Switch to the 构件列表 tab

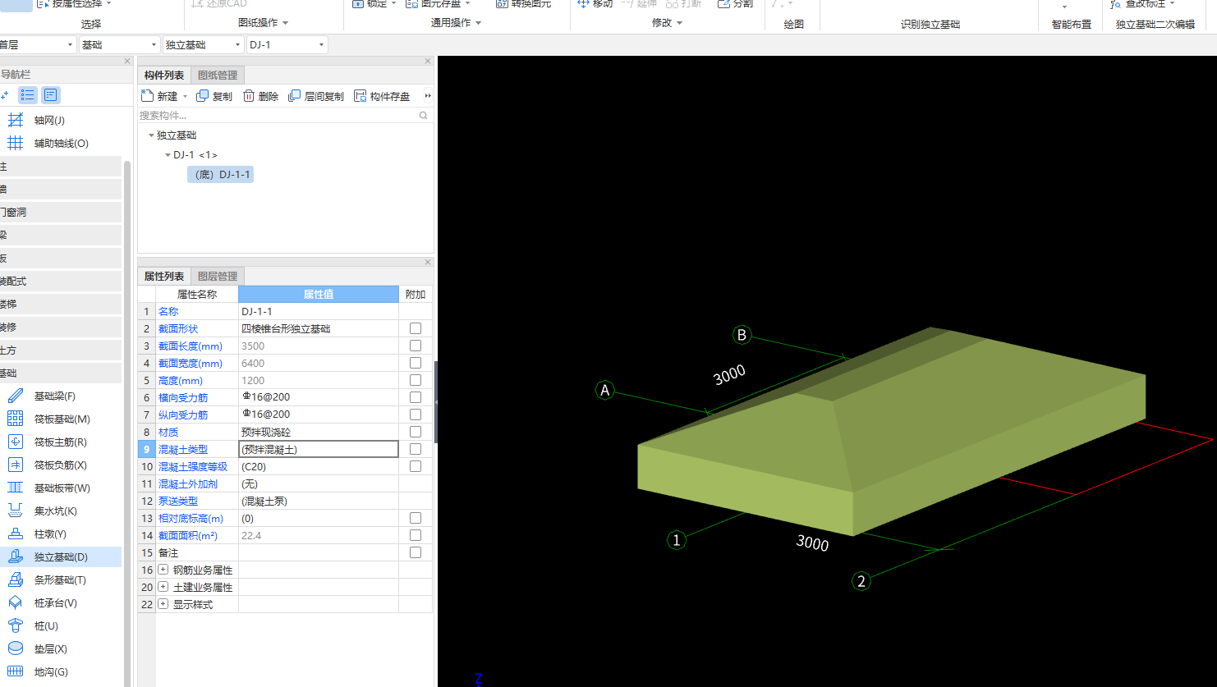click(x=164, y=76)
